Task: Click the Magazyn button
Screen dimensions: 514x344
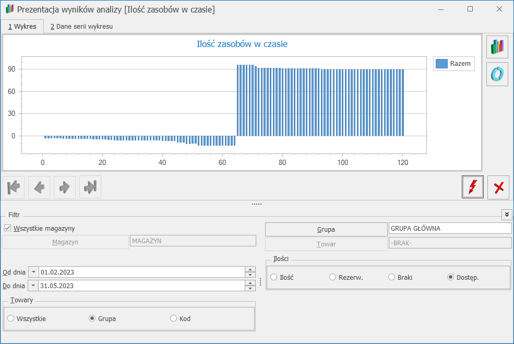Action: point(65,242)
